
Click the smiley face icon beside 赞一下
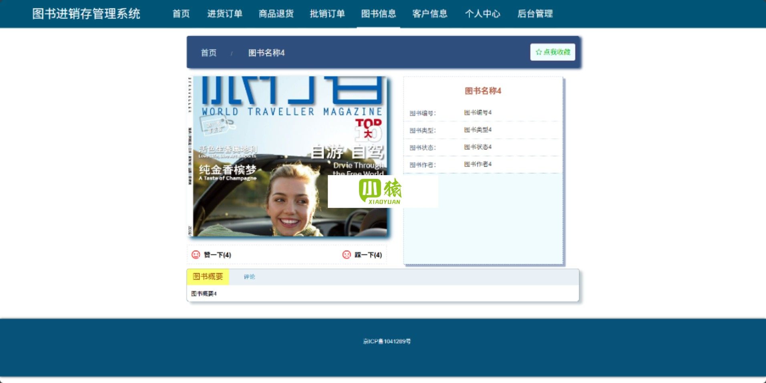pyautogui.click(x=196, y=255)
